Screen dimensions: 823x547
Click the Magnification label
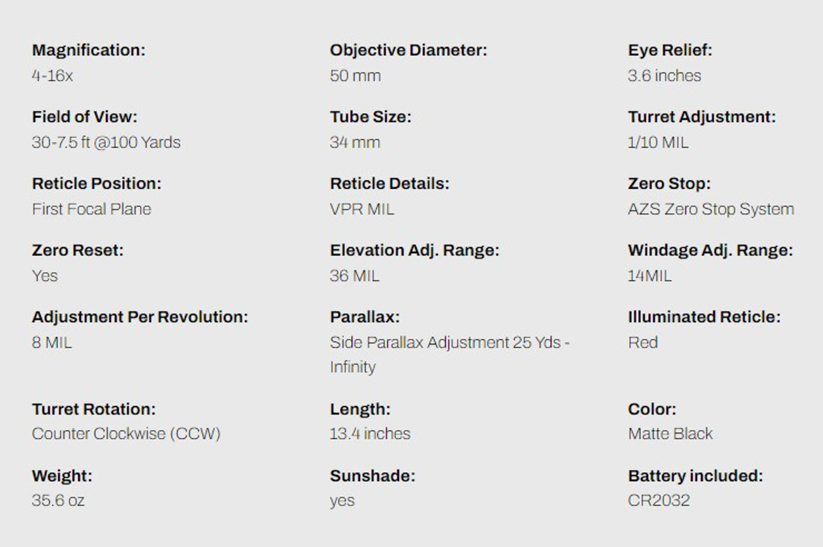coord(88,50)
